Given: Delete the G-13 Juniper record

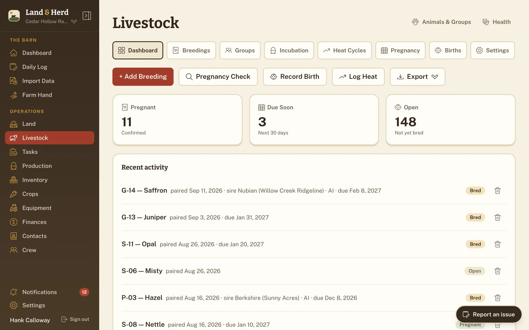Looking at the screenshot, I should [498, 217].
